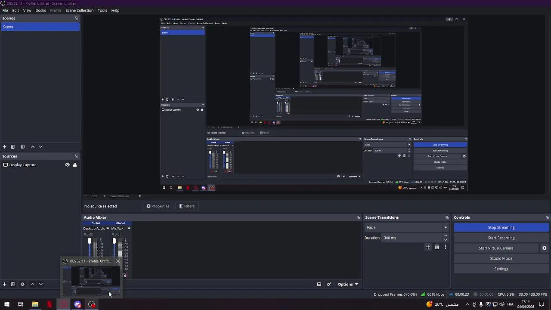The height and width of the screenshot is (310, 551).
Task: Open the Docks menu
Action: coord(40,10)
